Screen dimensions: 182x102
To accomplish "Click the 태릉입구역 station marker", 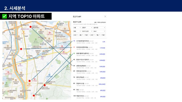I will click(22, 25).
